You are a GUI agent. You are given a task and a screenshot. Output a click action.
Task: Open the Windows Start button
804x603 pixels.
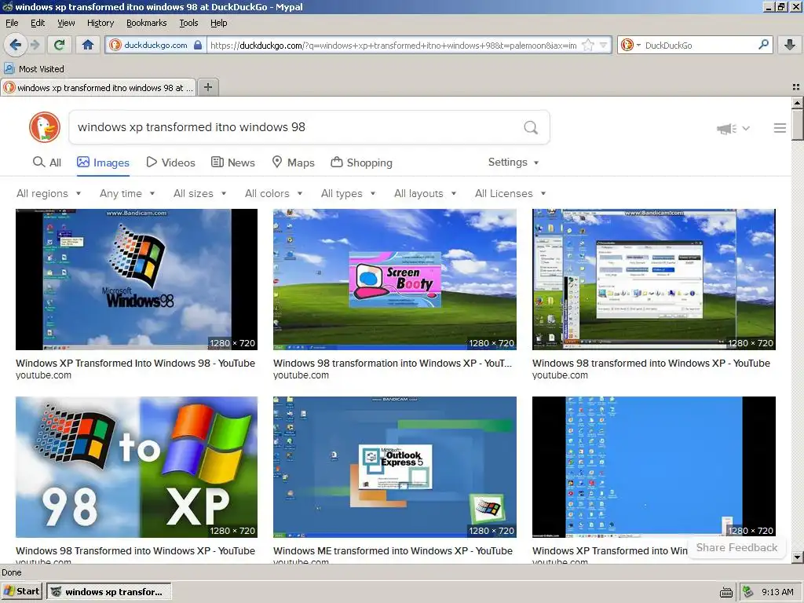point(21,592)
